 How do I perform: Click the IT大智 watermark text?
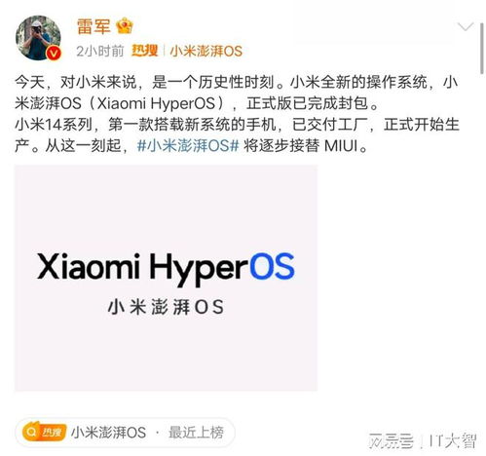tap(453, 440)
